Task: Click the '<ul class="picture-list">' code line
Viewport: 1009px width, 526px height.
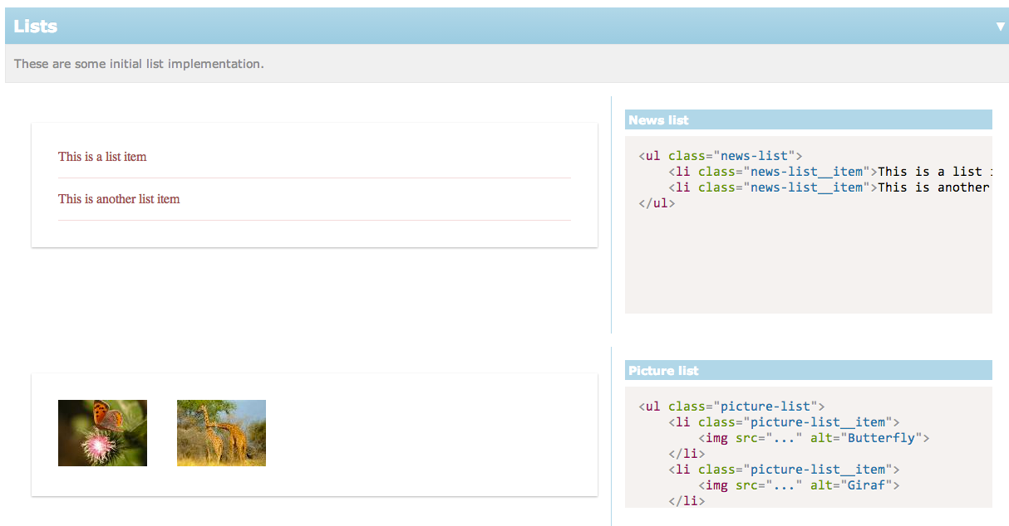Action: pos(731,407)
